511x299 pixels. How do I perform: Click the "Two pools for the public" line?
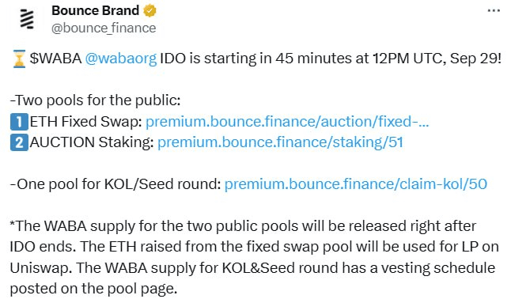tap(95, 100)
